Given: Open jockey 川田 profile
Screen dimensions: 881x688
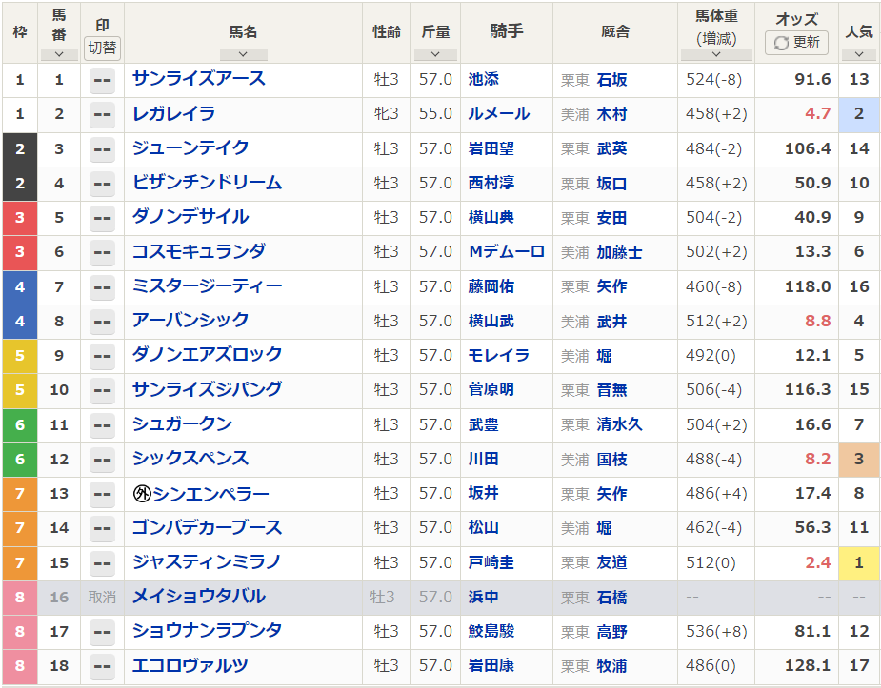Looking at the screenshot, I should [x=483, y=459].
